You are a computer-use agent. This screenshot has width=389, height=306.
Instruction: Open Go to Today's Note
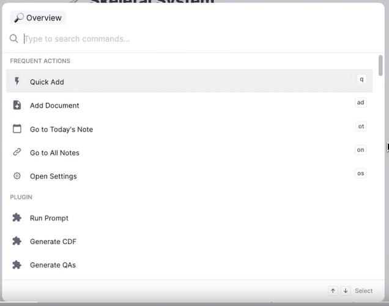189,129
